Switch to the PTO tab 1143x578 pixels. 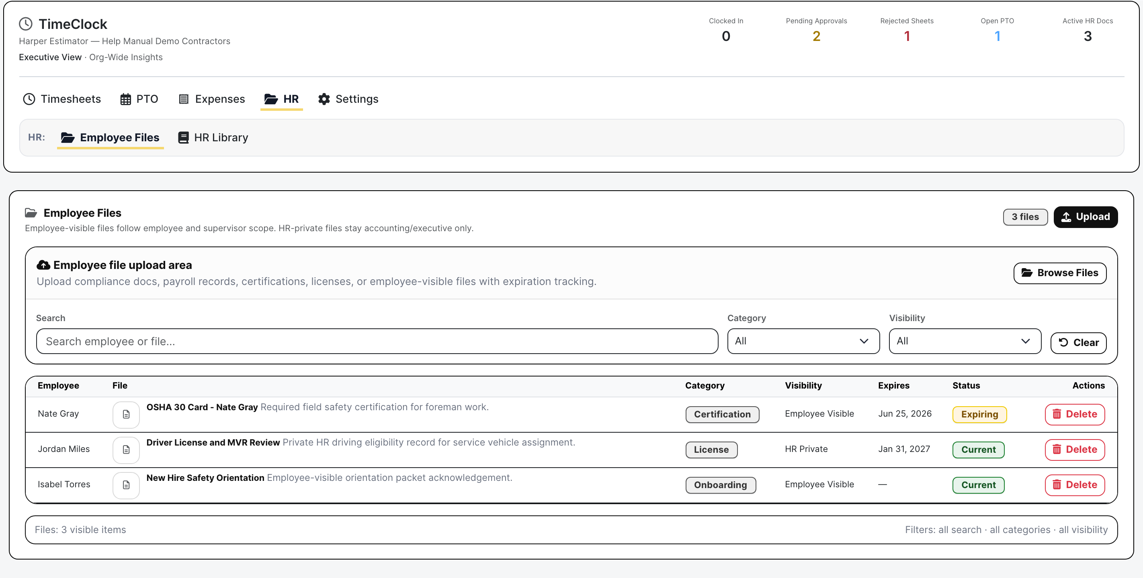[x=139, y=99]
